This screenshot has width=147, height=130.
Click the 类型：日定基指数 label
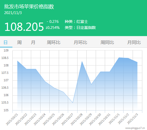[x=80, y=28]
